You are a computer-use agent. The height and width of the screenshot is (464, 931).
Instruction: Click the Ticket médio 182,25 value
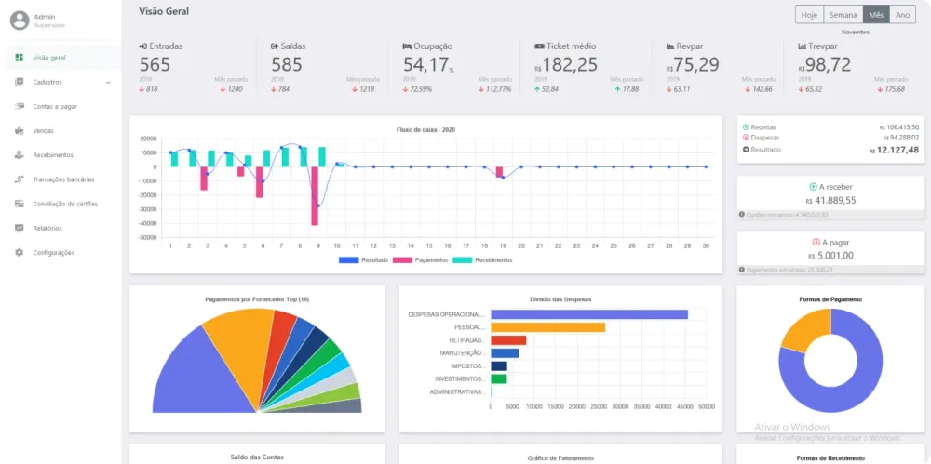tap(566, 64)
